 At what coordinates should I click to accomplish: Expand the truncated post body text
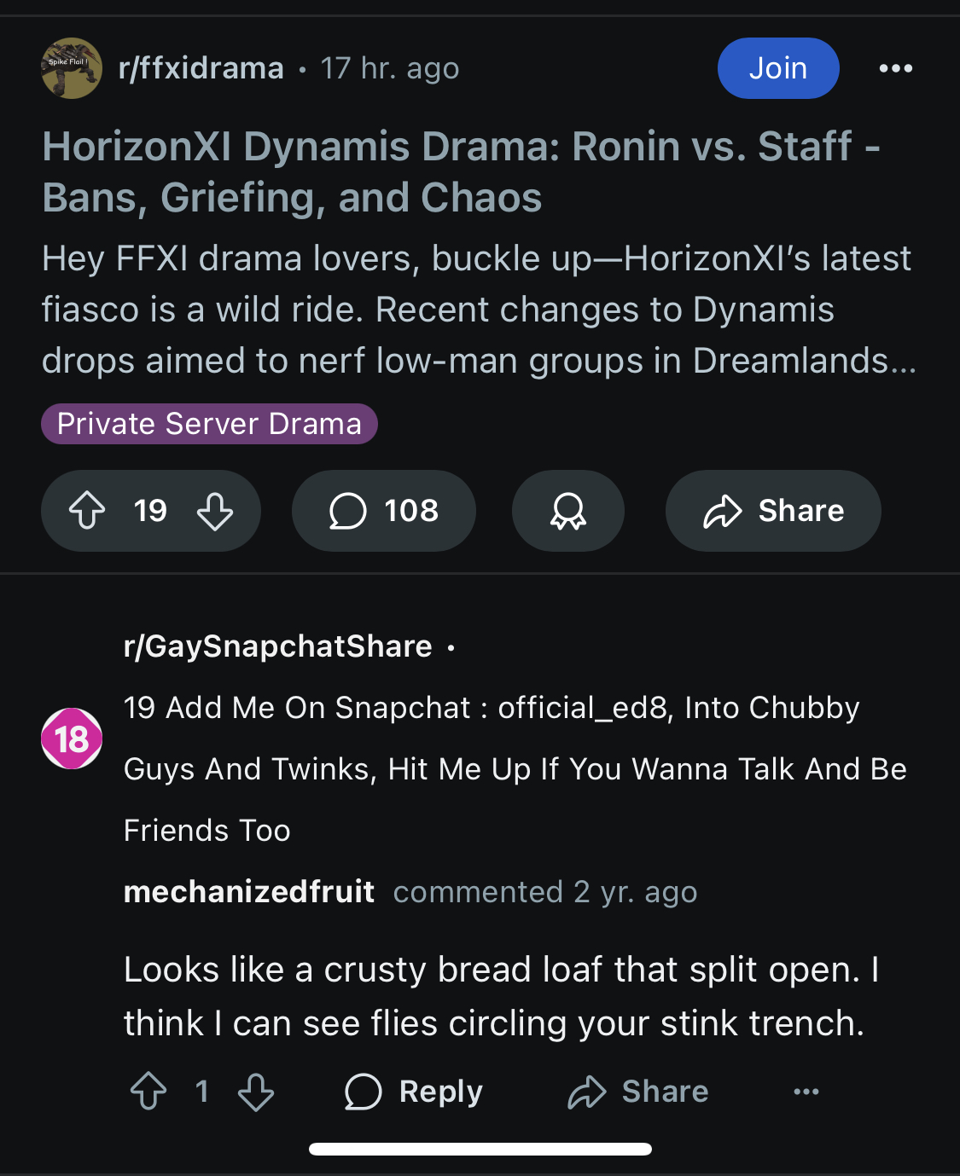(479, 310)
